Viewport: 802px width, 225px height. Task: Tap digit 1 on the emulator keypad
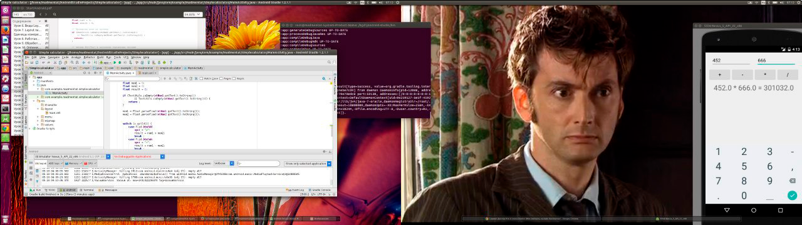click(x=718, y=152)
